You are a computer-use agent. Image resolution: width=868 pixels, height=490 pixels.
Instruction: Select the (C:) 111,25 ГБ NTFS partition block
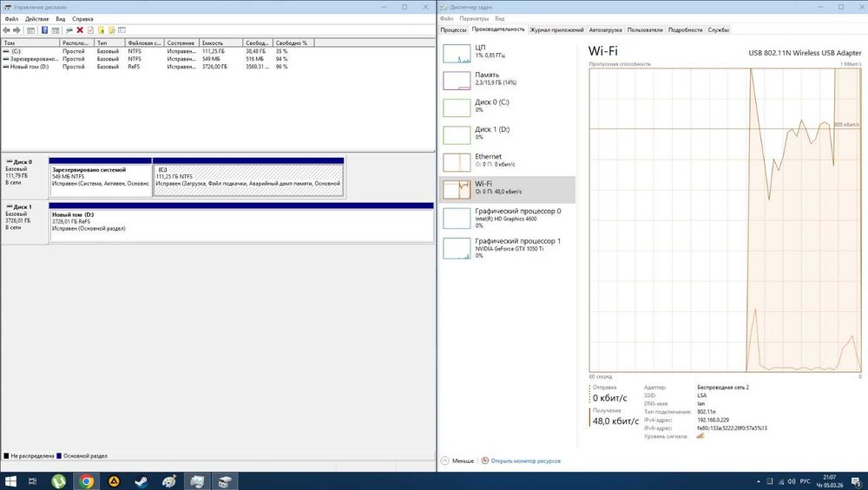tap(248, 178)
